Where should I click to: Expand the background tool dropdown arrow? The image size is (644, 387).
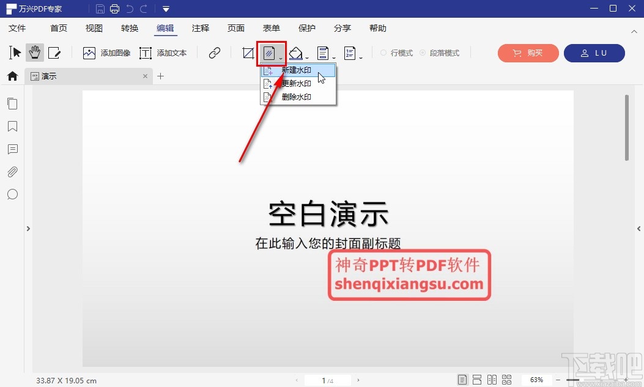306,57
